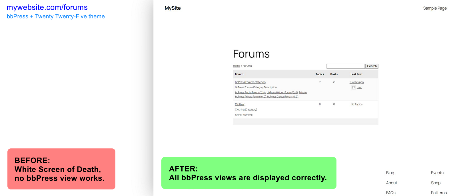
Task: Click the 'Topics' column header
Action: (x=320, y=74)
